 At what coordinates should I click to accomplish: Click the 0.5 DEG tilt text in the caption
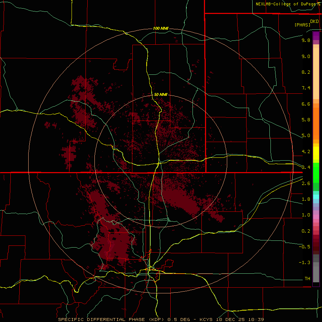click(x=179, y=319)
